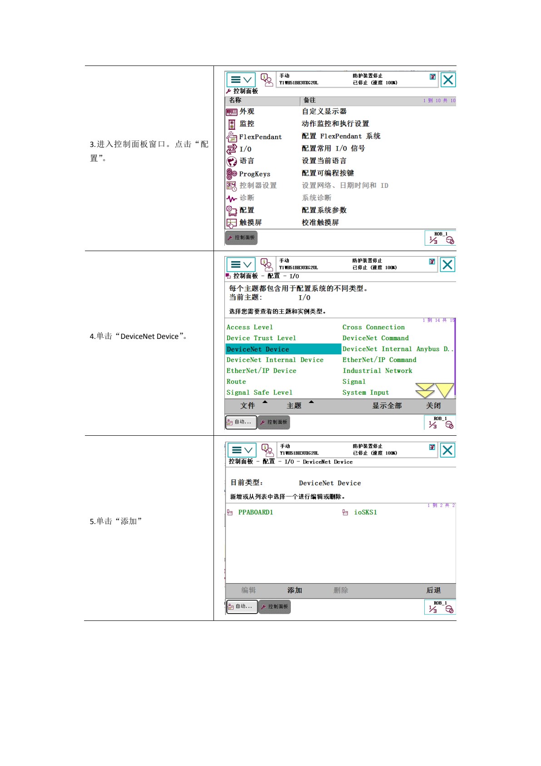Select Route type
This screenshot has height=766, width=541.
click(236, 382)
